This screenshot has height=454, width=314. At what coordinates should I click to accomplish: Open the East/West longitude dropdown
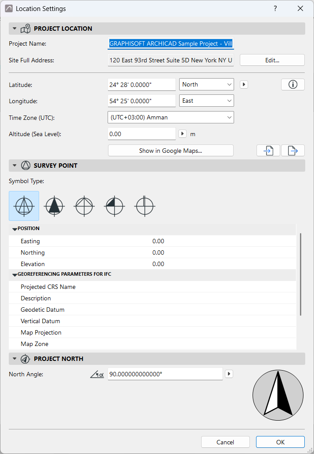tap(206, 101)
